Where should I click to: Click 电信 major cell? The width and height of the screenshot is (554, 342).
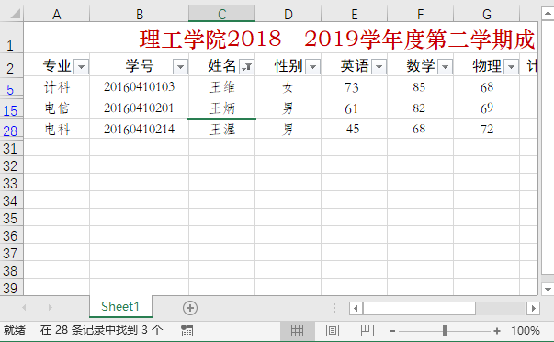(57, 108)
